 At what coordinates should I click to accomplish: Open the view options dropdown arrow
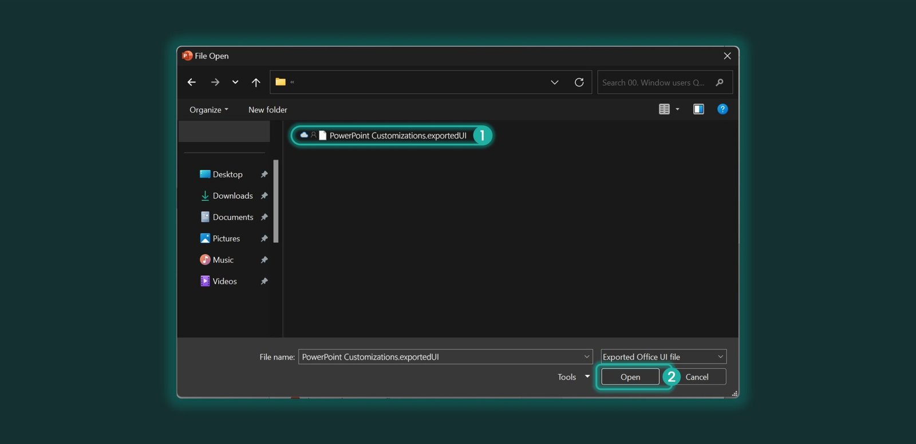(x=678, y=109)
